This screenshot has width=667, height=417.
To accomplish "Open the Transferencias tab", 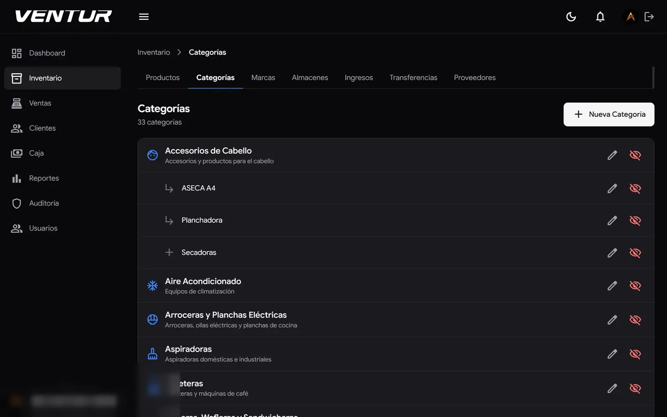I will tap(413, 78).
